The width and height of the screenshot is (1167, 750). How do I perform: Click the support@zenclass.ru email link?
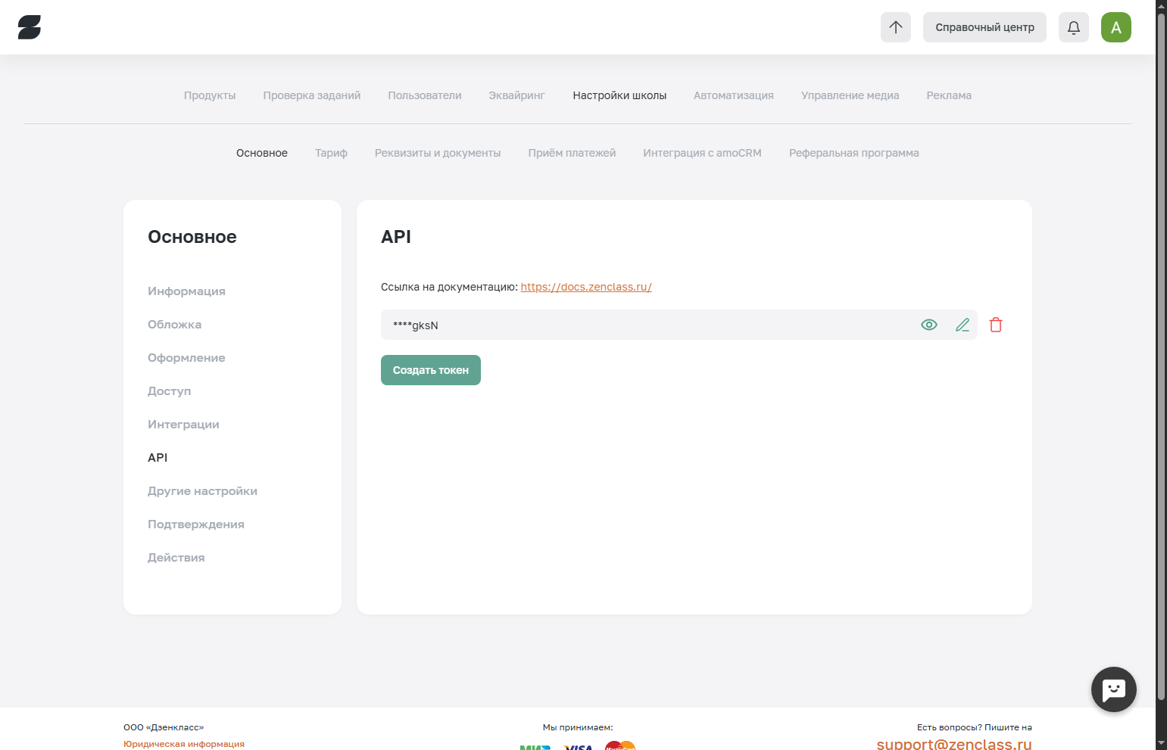click(954, 743)
